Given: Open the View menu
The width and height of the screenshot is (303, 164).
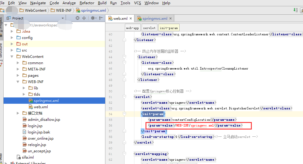Looking at the screenshot, I should tap(23, 3).
